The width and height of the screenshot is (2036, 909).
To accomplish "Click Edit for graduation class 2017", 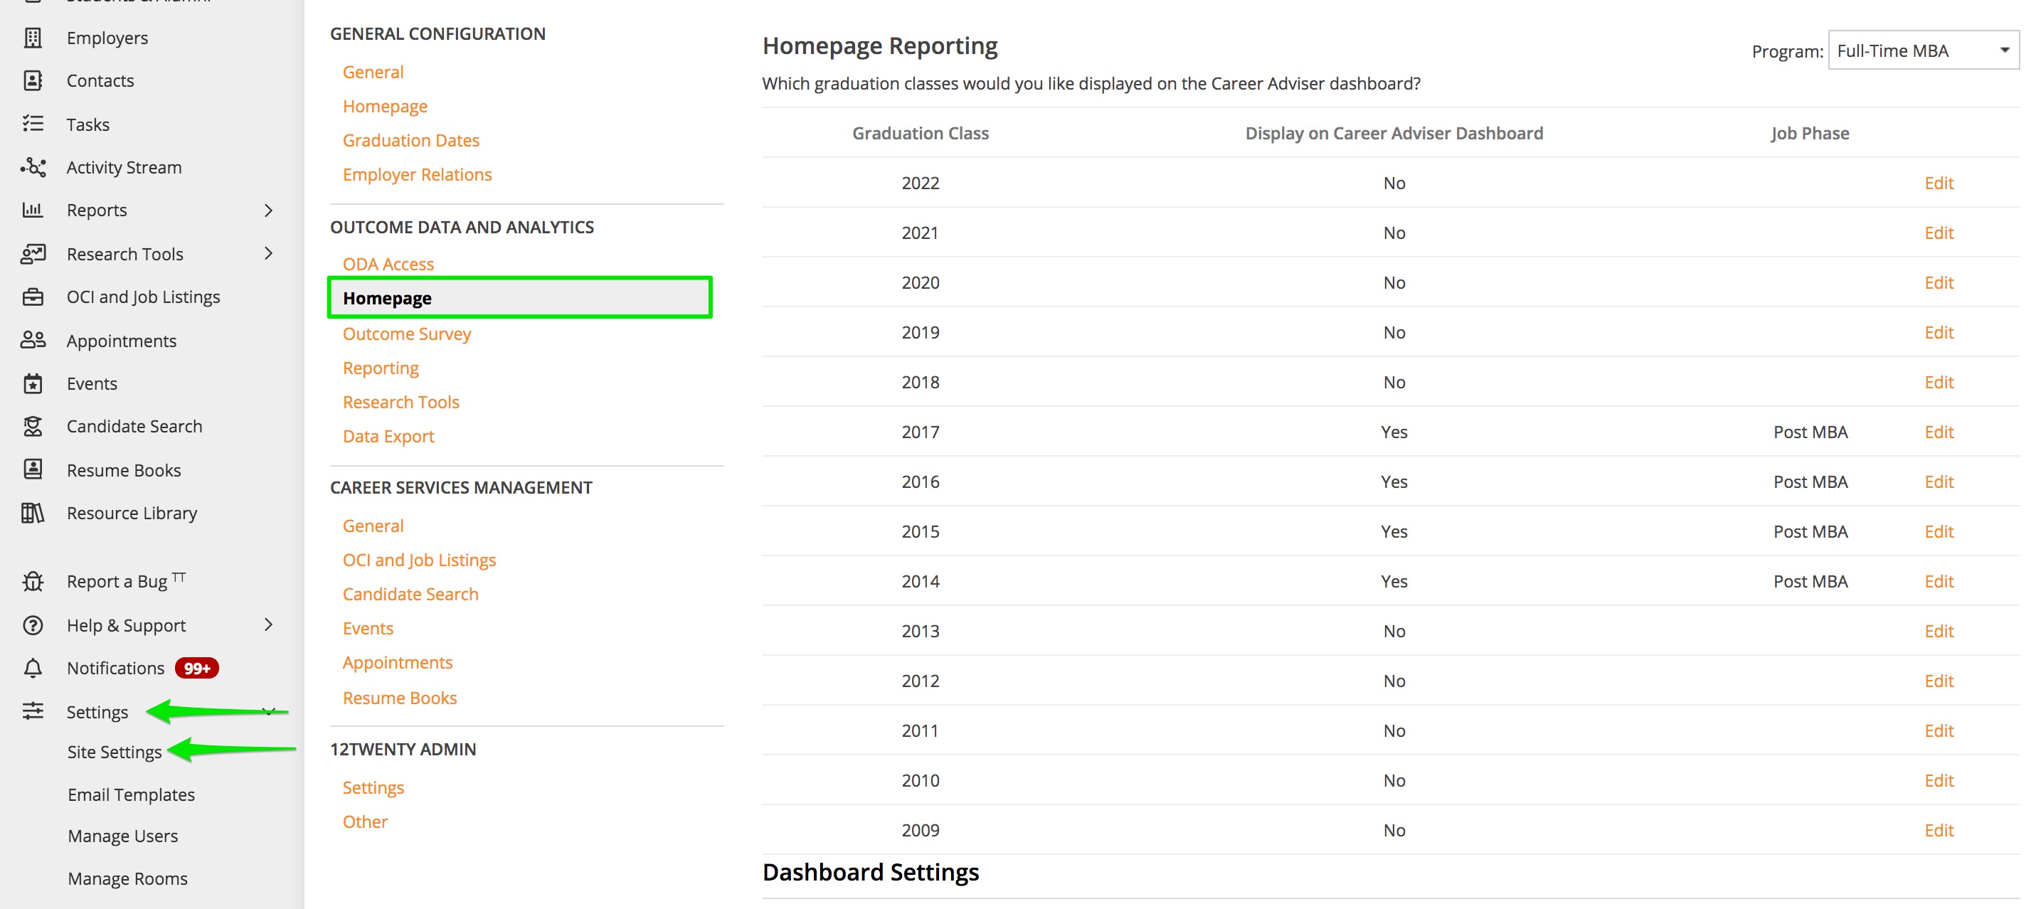I will [x=1938, y=432].
